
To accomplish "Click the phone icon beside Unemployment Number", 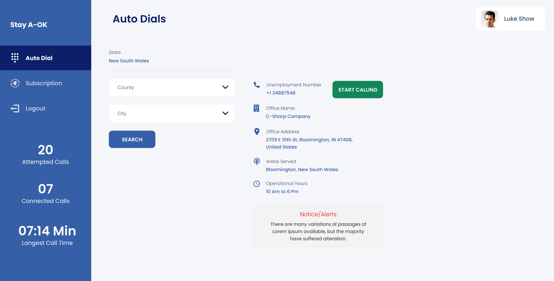I will 257,85.
